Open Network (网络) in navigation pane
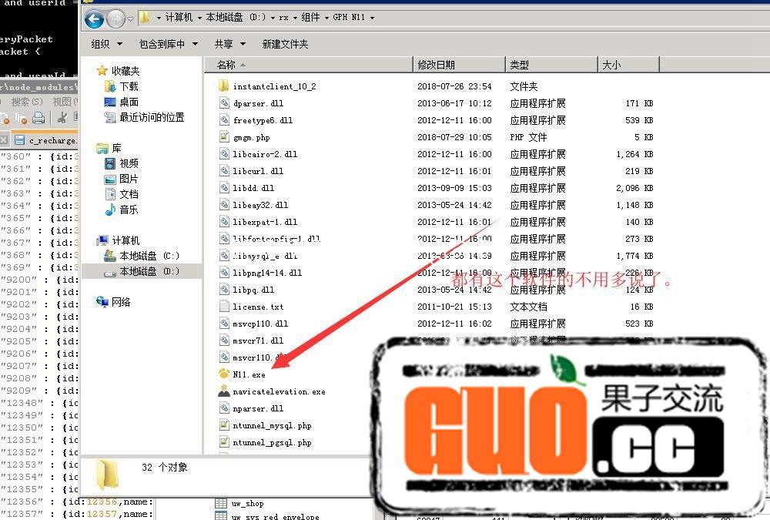The image size is (770, 520). tap(121, 302)
